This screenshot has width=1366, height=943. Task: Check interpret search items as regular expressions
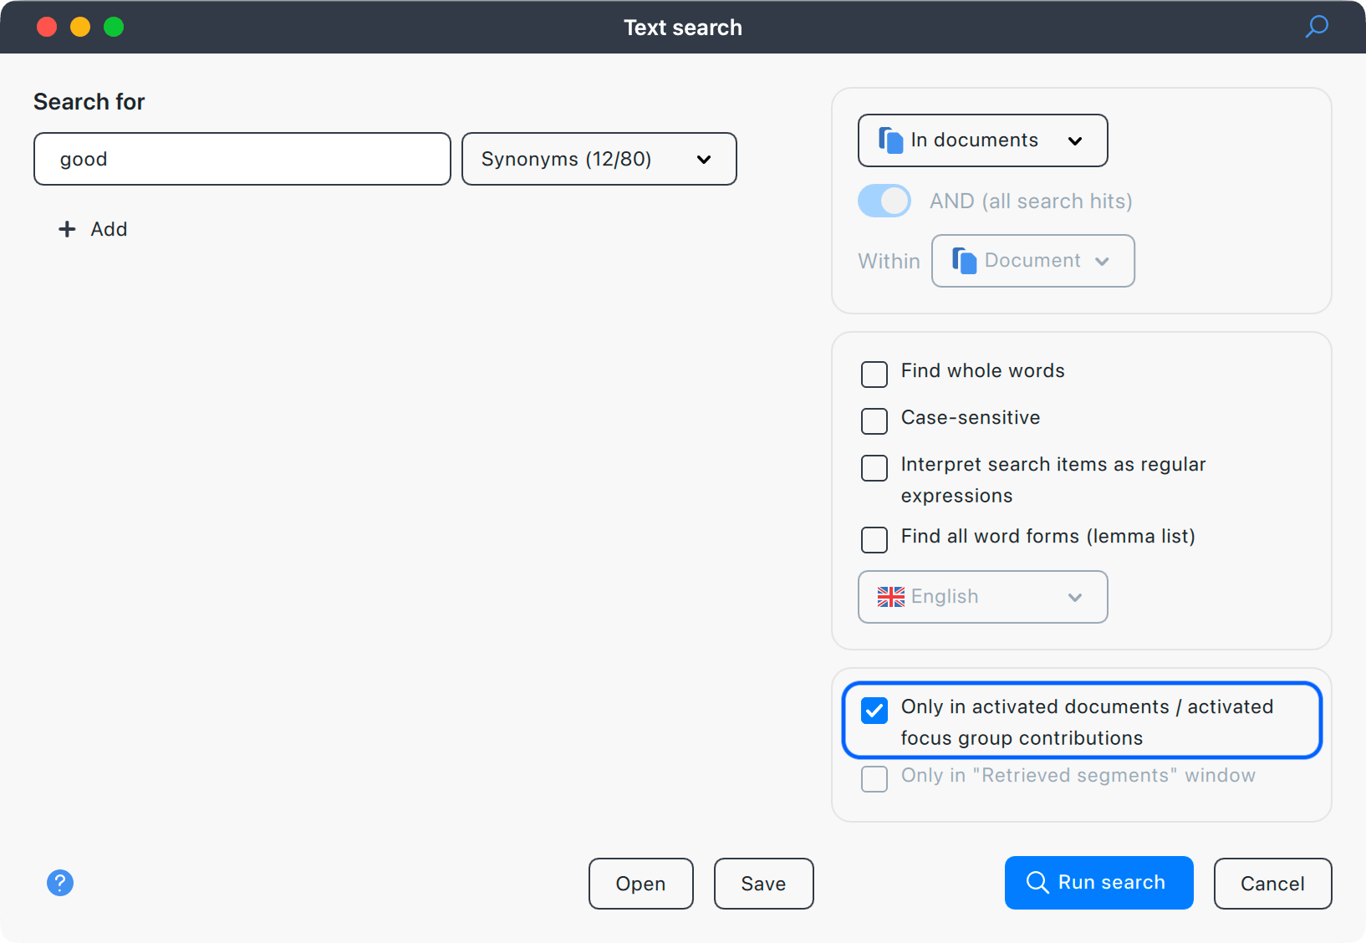874,468
